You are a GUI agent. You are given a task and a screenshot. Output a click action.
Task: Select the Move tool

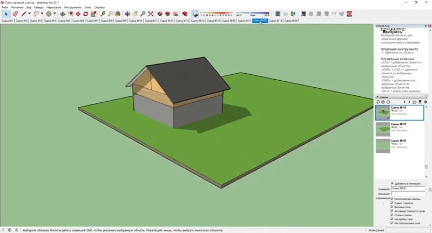coord(78,14)
